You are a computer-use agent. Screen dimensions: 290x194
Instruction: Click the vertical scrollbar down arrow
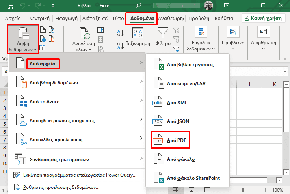click(x=286, y=172)
